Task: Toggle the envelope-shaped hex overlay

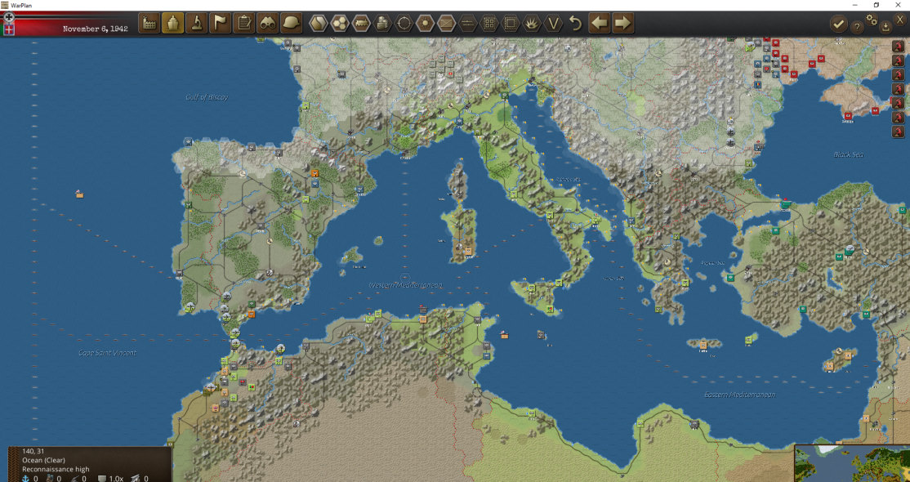Action: (447, 24)
